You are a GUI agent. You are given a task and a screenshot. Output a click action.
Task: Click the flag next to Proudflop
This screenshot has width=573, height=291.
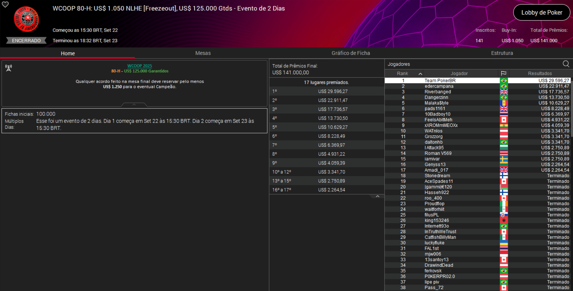[504, 204]
